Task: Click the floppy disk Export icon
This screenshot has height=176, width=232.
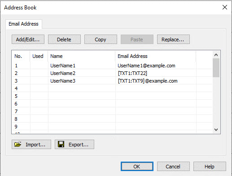Action: click(x=61, y=144)
